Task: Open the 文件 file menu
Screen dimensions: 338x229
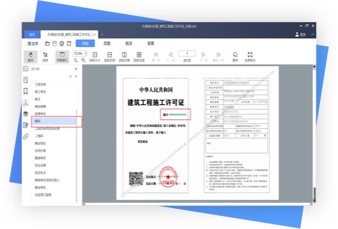Action: (33, 44)
